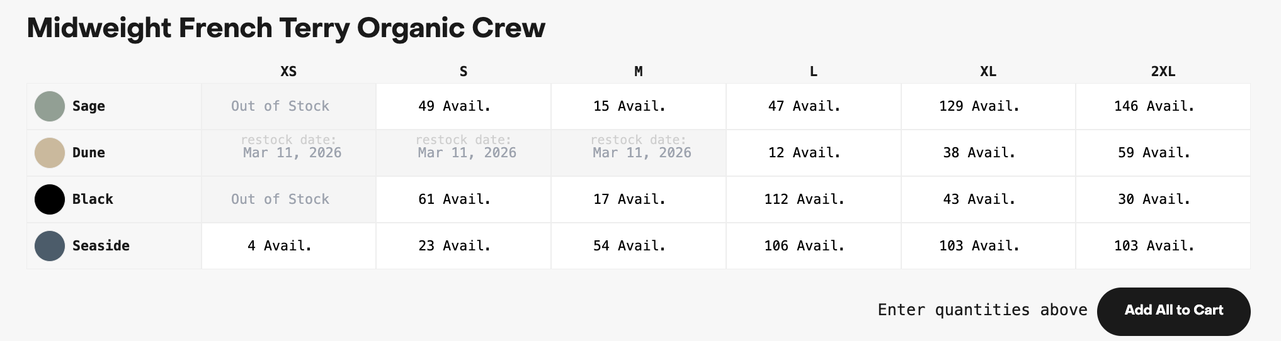Select the Dune XL cell with 38 available
Screen dimensions: 1281x341
tap(988, 153)
